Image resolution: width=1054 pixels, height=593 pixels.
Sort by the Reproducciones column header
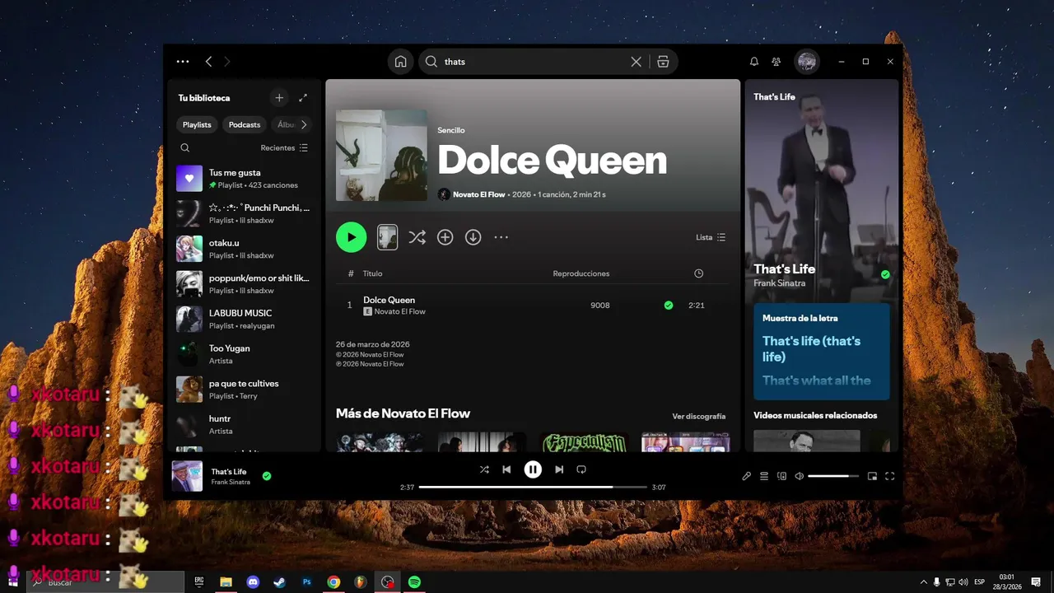click(x=581, y=273)
